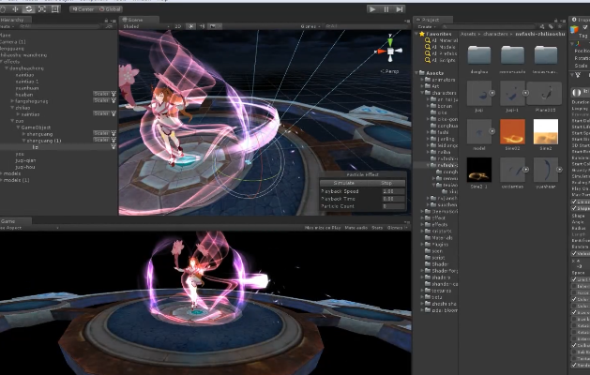Select Camera (1) in the Hierarchy
Screen dimensions: 590x375
click(x=13, y=42)
